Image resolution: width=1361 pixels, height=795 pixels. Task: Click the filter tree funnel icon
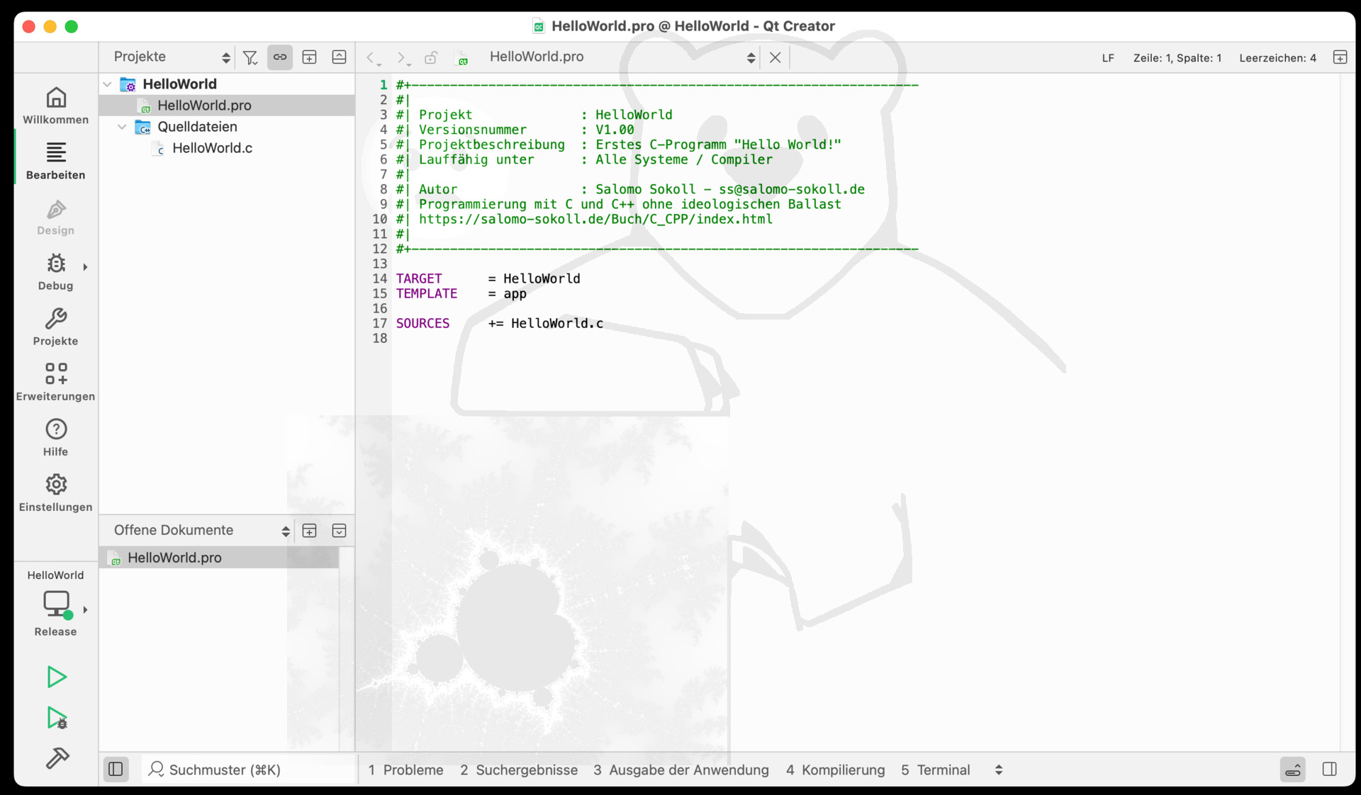pos(250,57)
